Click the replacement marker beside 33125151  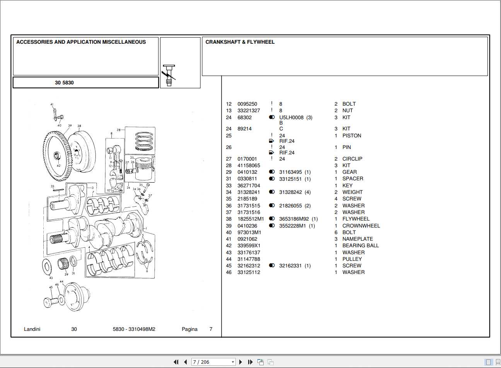click(x=272, y=179)
